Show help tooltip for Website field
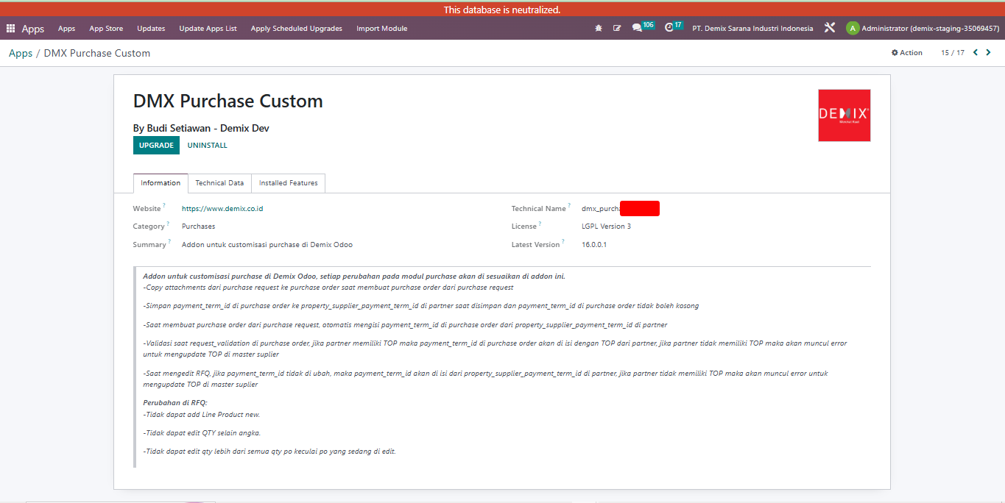The height and width of the screenshot is (503, 1005). (164, 206)
